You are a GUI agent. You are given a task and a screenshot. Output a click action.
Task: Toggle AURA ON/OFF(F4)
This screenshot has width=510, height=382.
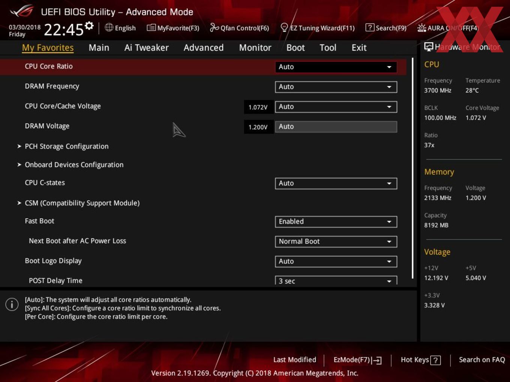(x=448, y=28)
